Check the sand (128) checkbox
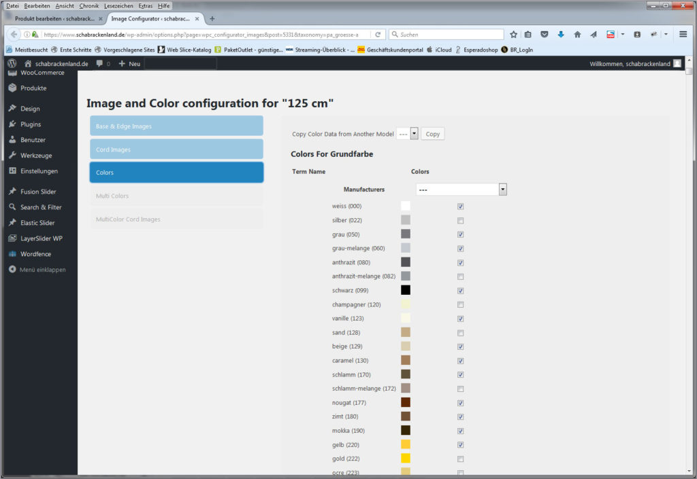697x479 pixels. coord(461,333)
